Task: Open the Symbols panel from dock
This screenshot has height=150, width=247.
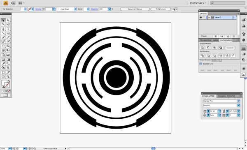Action: (244, 39)
